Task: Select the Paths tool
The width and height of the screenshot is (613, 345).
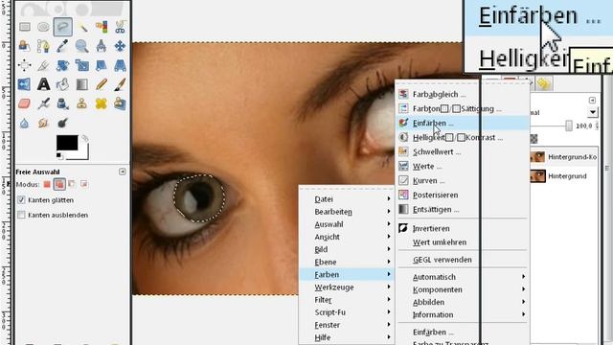Action: pyautogui.click(x=43, y=46)
